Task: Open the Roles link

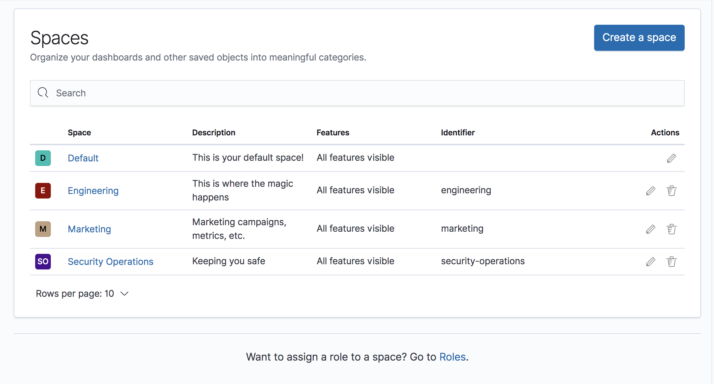Action: 452,357
